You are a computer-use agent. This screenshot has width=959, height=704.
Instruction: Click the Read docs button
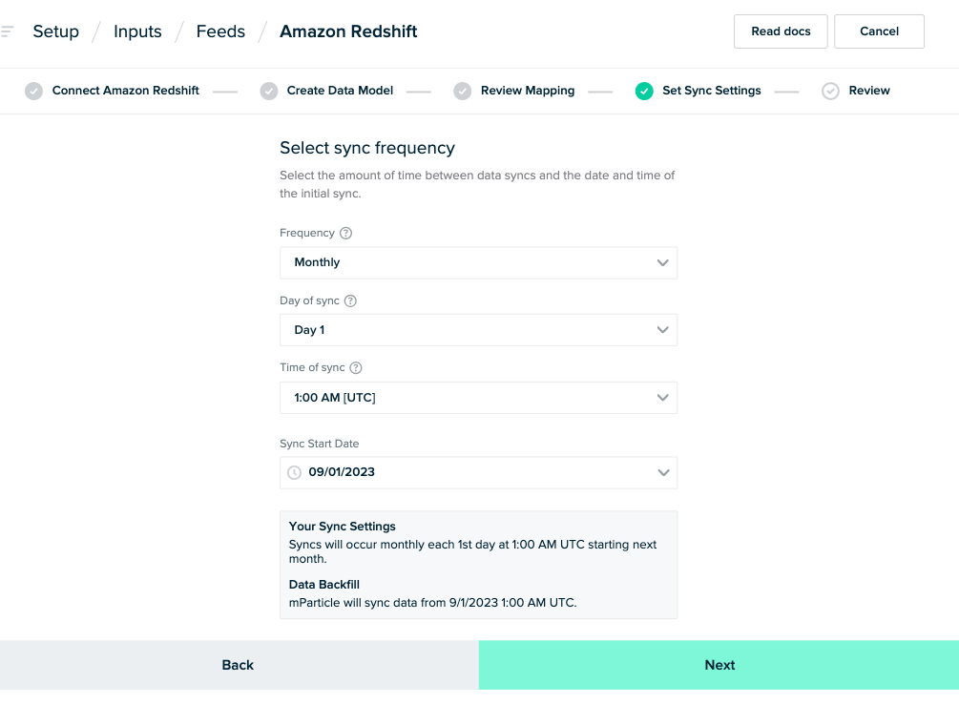pyautogui.click(x=781, y=31)
